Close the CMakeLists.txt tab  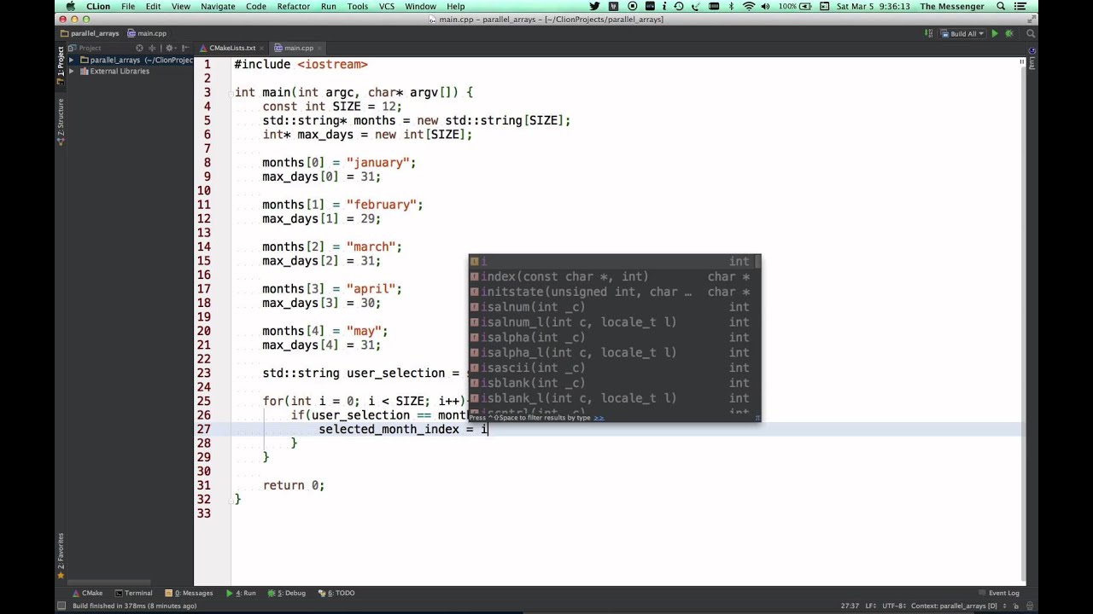tap(261, 48)
